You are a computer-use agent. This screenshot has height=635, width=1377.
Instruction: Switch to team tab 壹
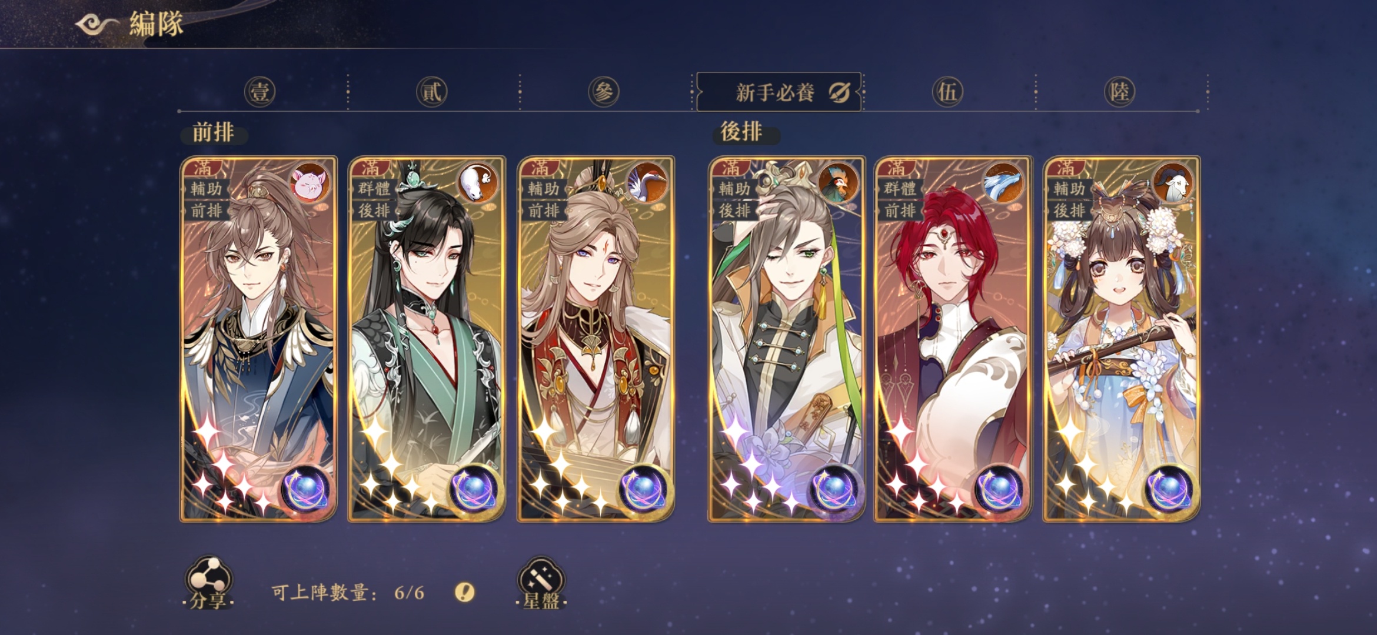[260, 92]
